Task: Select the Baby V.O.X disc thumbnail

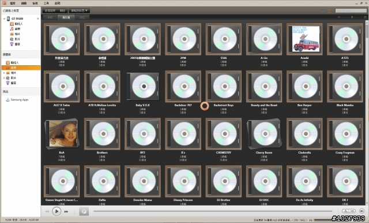Action: coord(142,86)
